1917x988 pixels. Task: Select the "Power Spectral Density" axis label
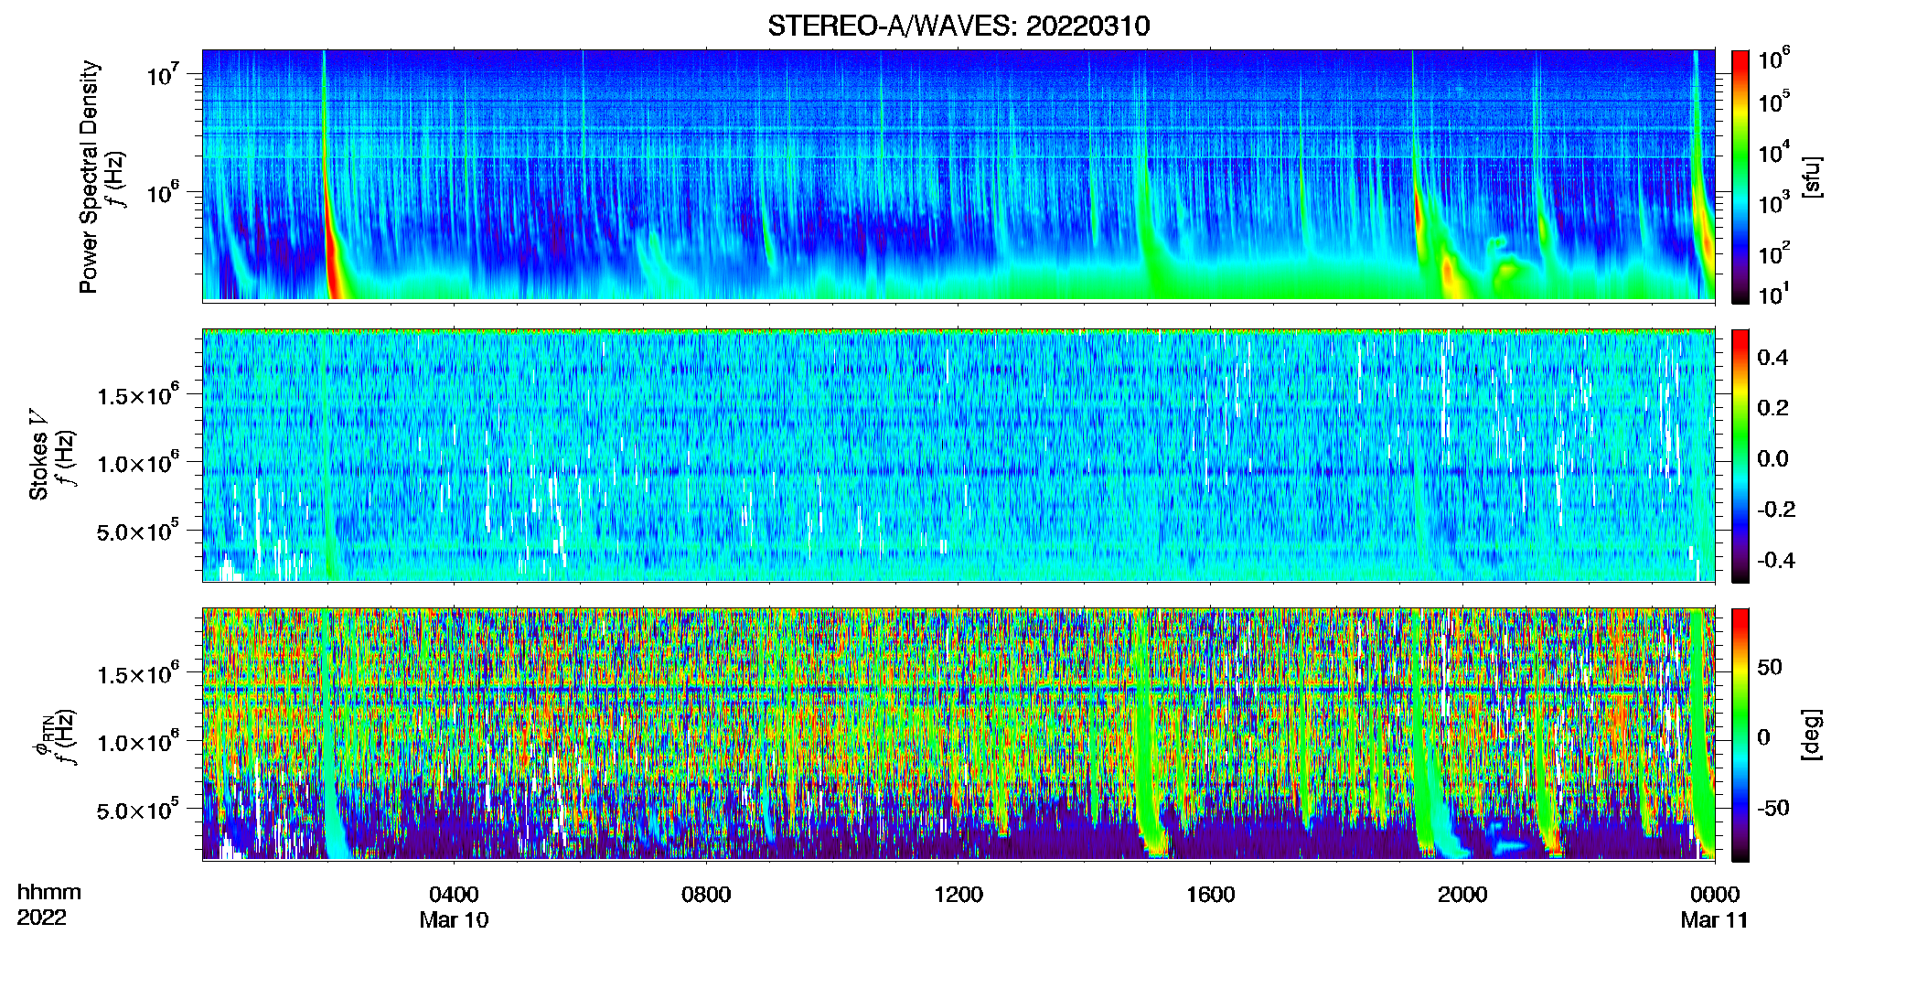click(89, 177)
